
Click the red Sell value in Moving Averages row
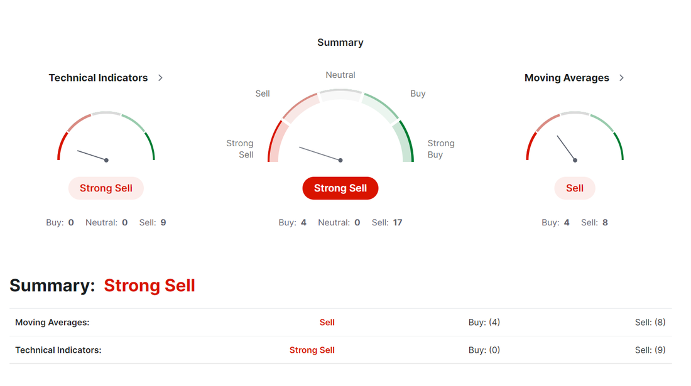click(327, 323)
